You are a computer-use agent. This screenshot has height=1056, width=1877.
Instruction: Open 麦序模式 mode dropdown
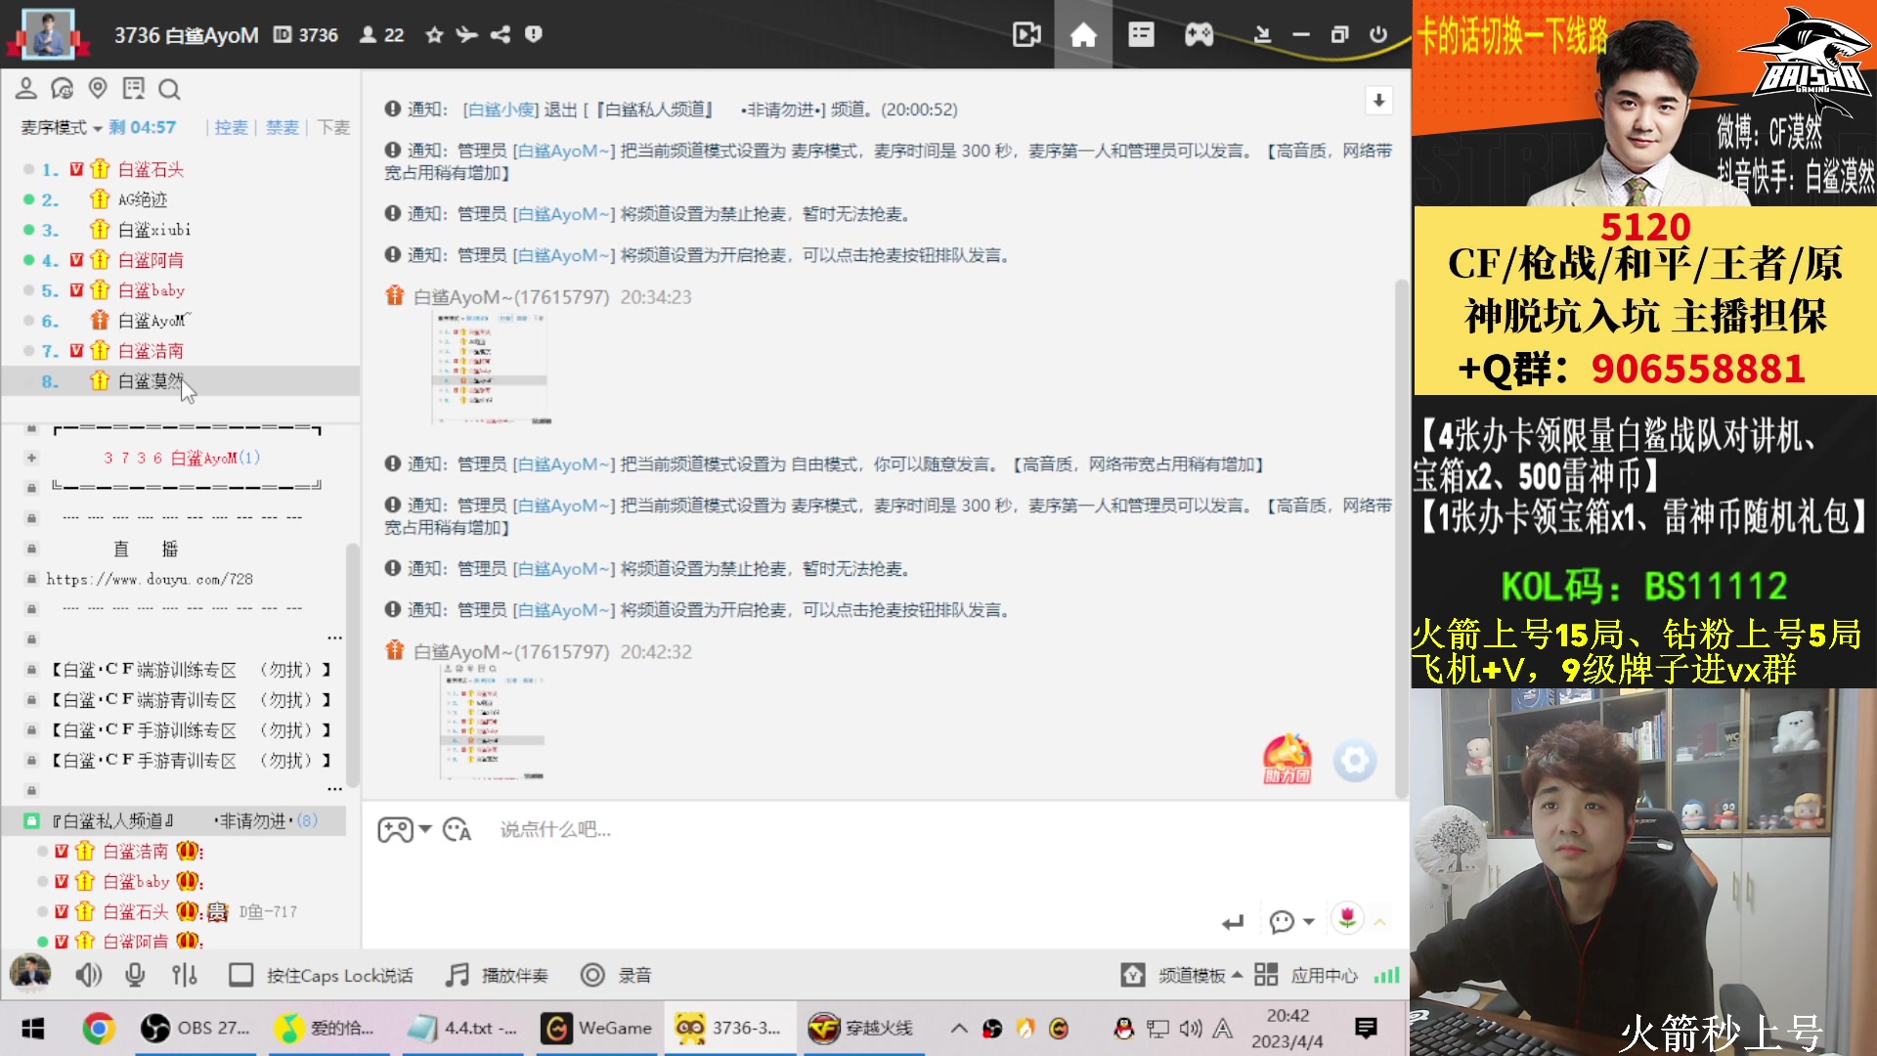(x=61, y=127)
